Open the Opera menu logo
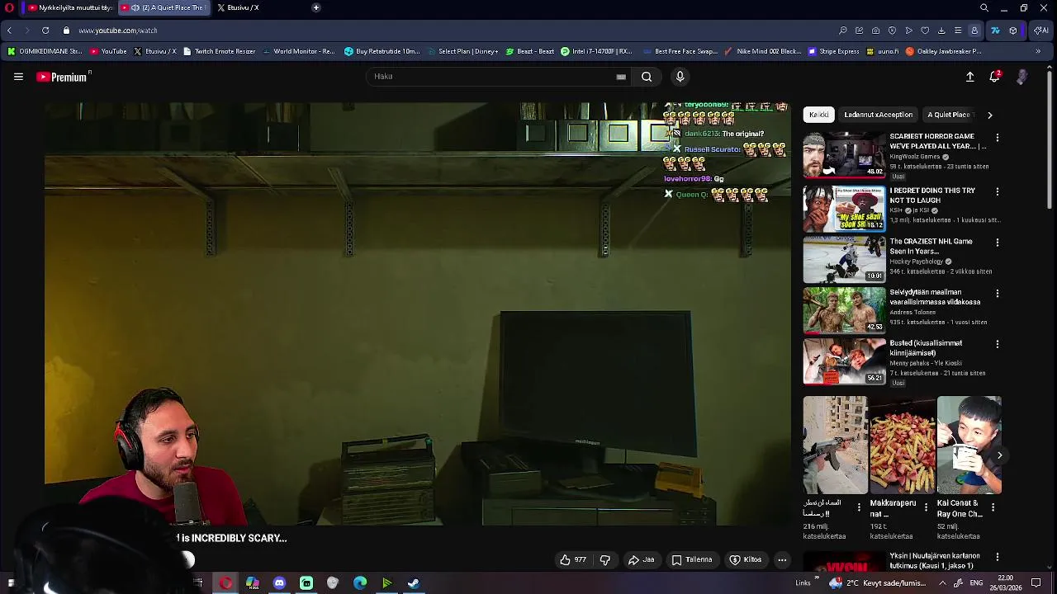 coord(9,7)
